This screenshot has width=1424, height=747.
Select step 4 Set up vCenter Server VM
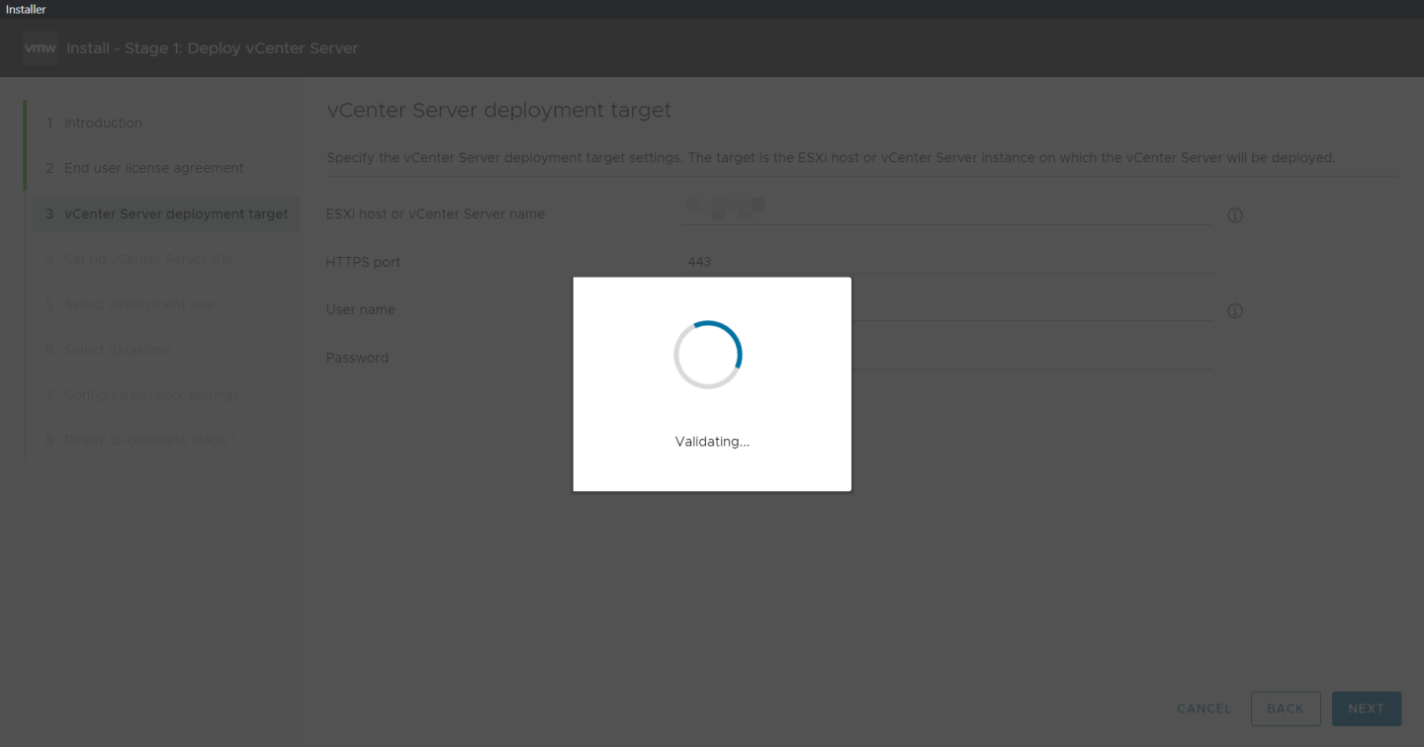(147, 260)
